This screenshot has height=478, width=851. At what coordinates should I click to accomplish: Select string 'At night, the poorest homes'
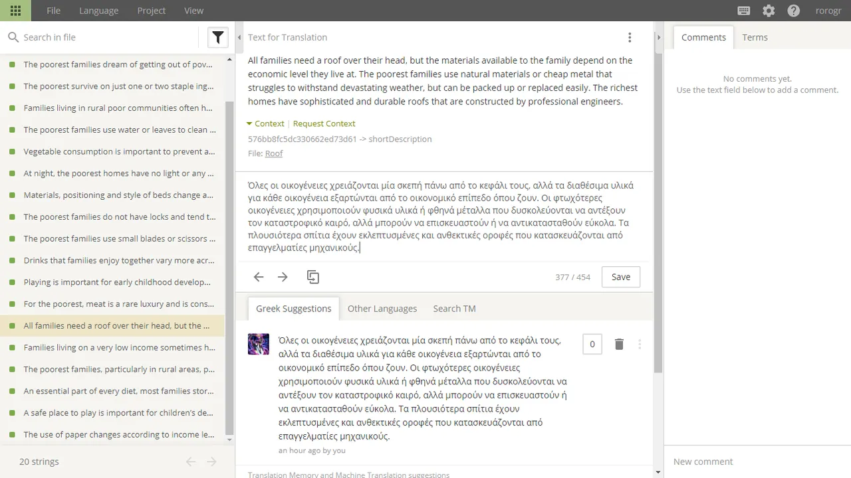113,173
